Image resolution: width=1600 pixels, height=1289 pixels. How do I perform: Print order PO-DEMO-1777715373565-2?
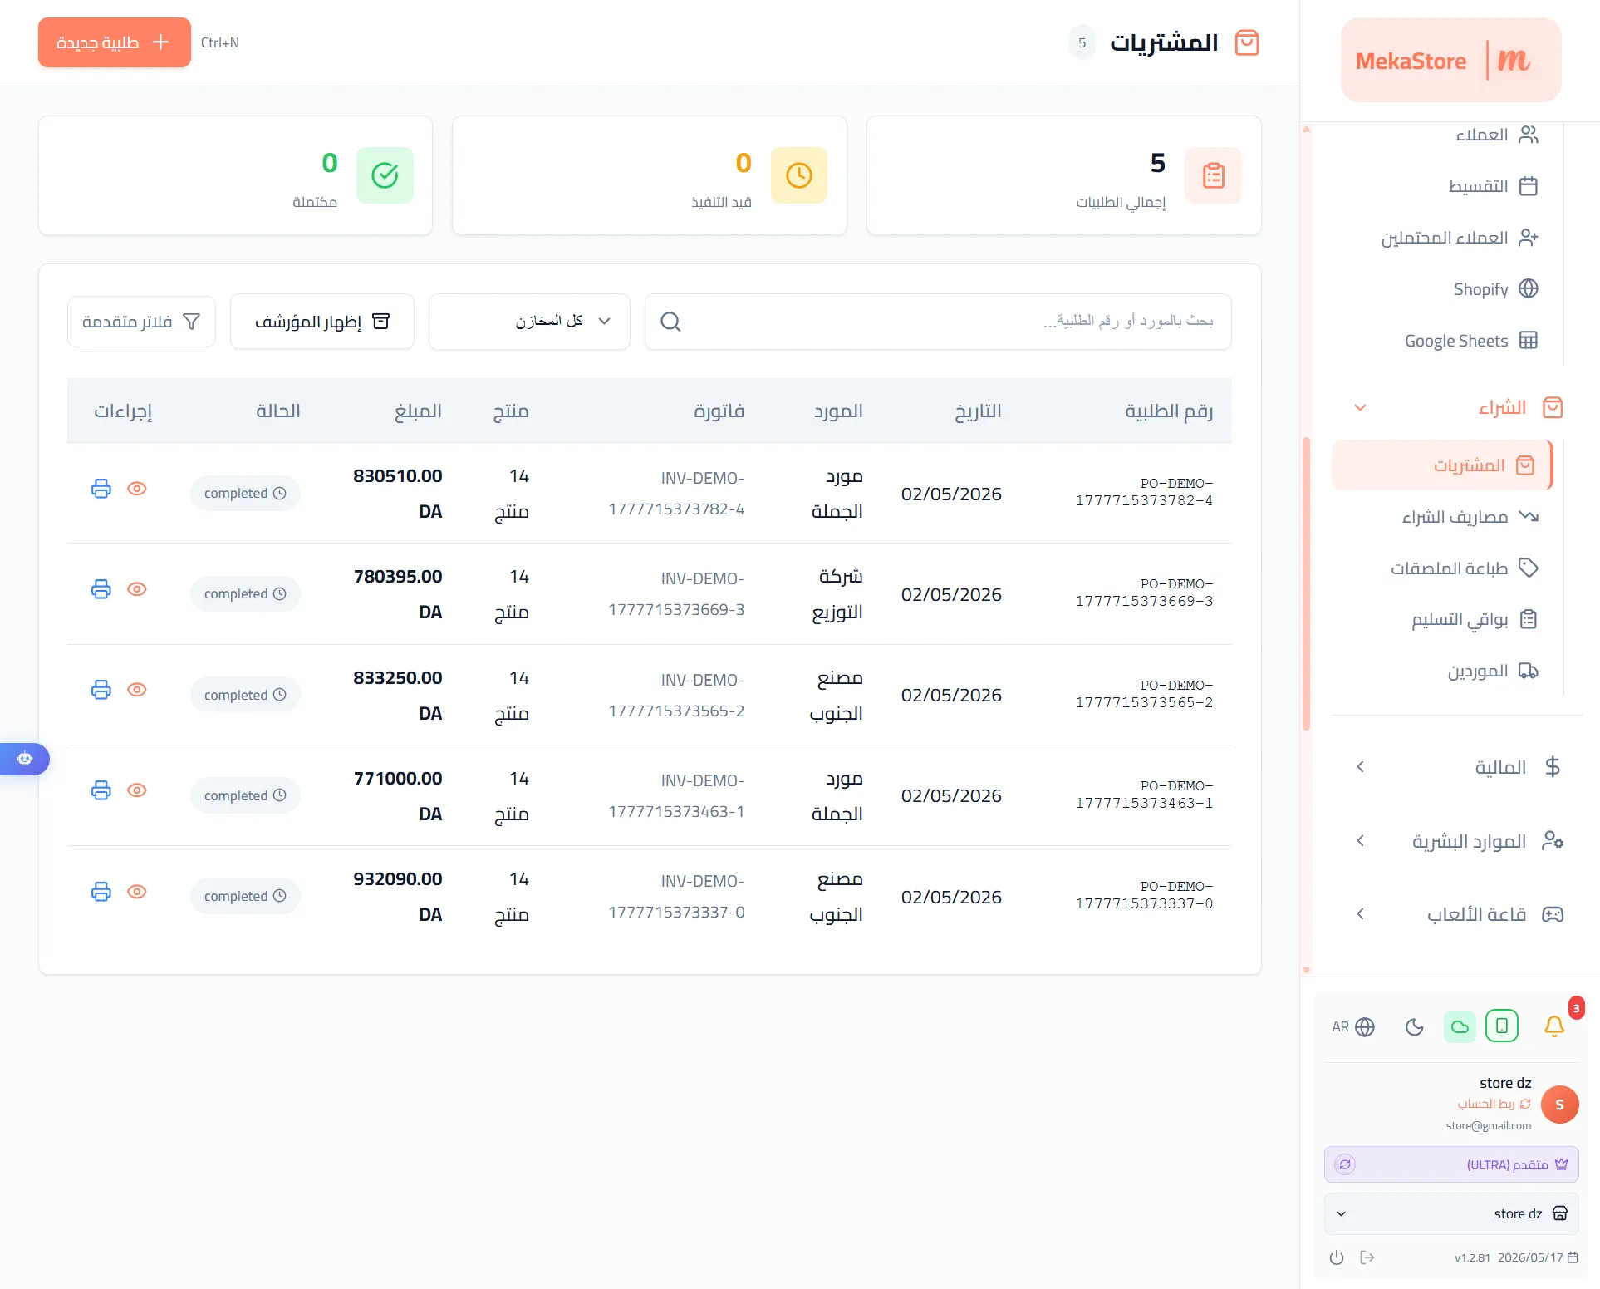pos(101,690)
